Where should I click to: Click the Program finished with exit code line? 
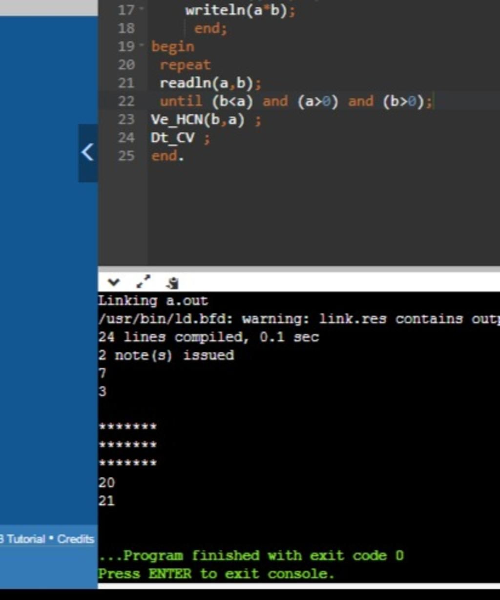pyautogui.click(x=251, y=556)
